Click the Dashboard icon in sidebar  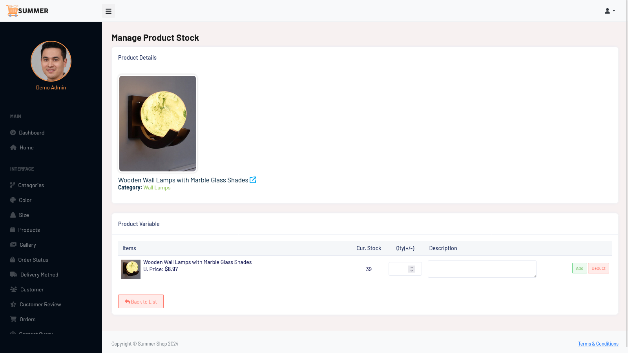click(13, 133)
